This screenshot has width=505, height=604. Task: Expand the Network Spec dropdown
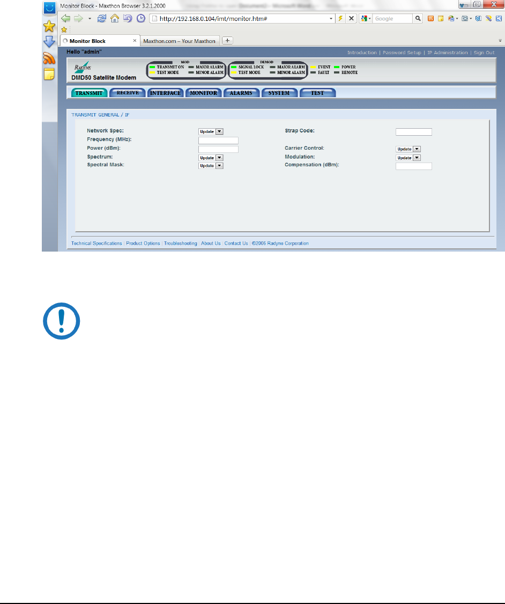click(219, 131)
